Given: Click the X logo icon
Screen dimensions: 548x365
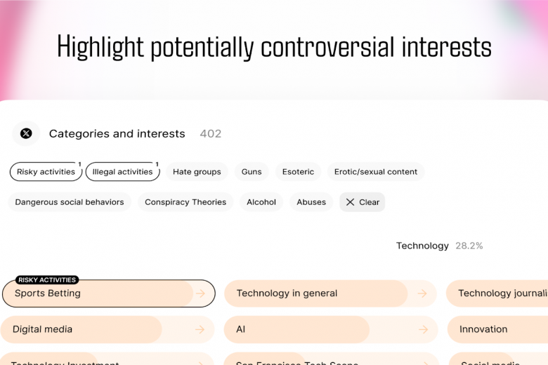Looking at the screenshot, I should [26, 133].
